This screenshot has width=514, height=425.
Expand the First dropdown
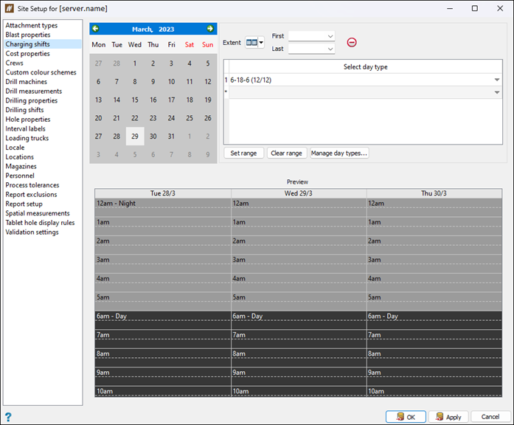coord(330,36)
